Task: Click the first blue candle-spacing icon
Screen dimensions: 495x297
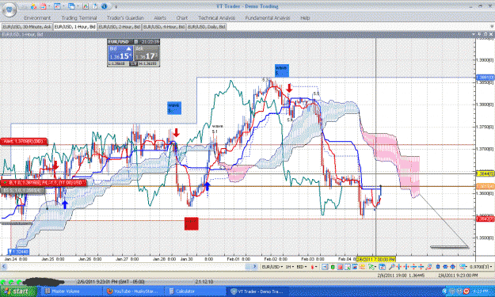Action: (x=438, y=267)
